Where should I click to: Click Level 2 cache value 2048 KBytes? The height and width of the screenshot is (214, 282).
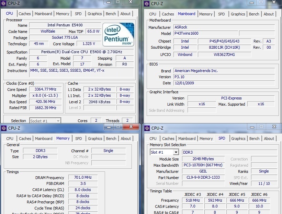click(x=100, y=102)
